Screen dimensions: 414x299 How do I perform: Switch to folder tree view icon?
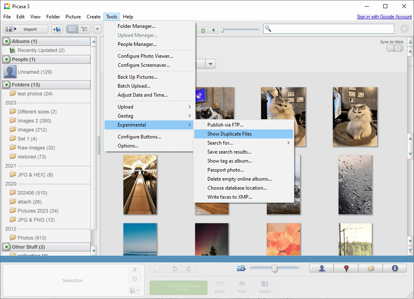click(85, 29)
